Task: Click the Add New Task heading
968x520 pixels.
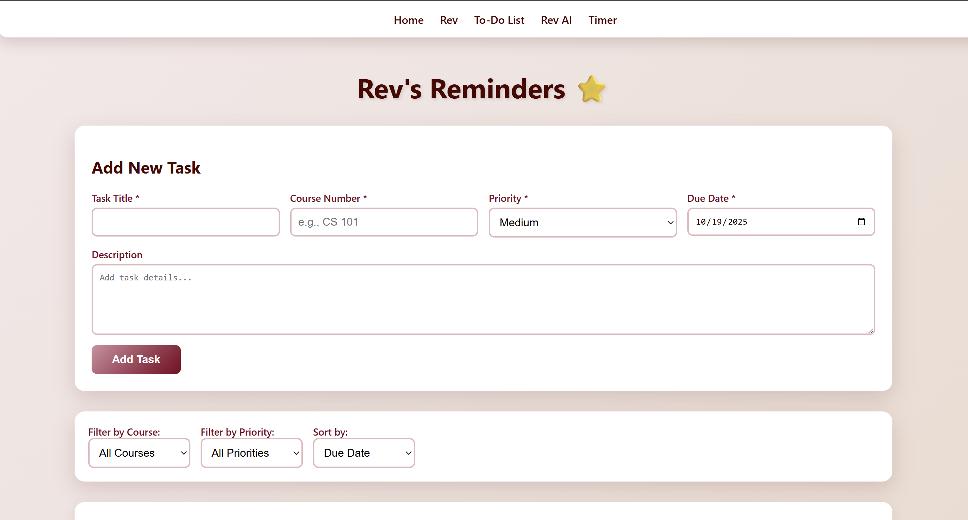Action: (x=146, y=168)
